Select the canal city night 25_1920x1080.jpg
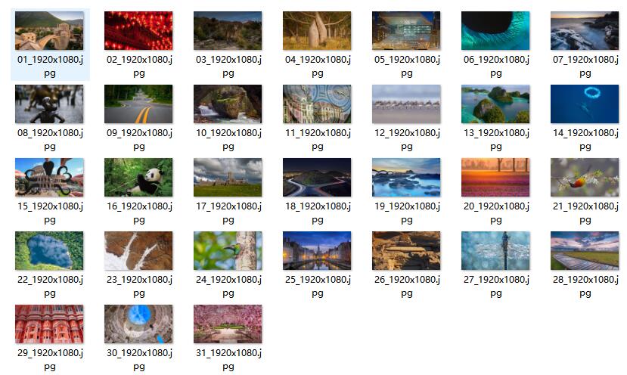 click(317, 251)
